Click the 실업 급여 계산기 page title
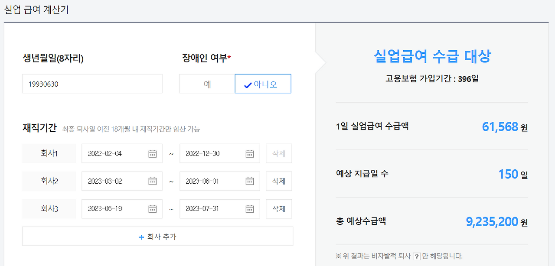Image resolution: width=555 pixels, height=266 pixels. (x=37, y=8)
